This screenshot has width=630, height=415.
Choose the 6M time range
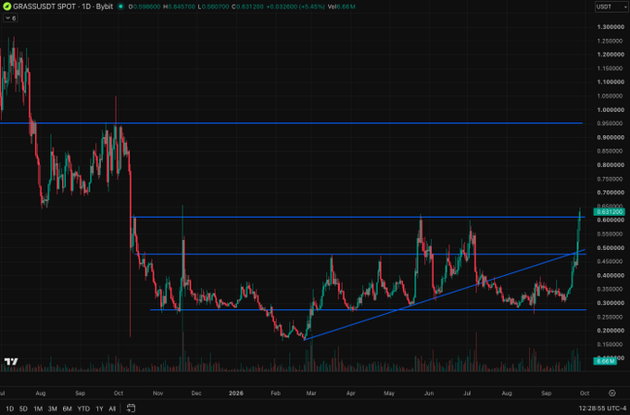coord(67,409)
